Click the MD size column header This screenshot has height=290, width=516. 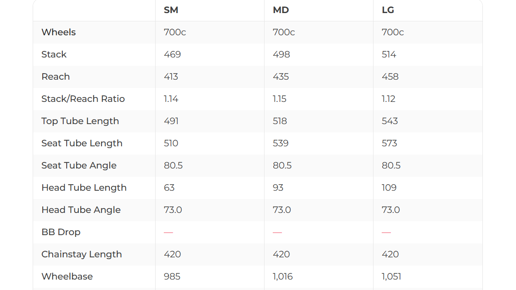point(281,10)
